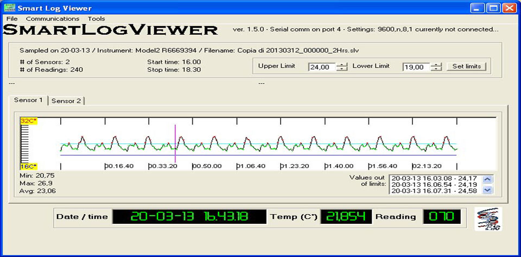Click the Max: 26,9 statistic
This screenshot has width=521, height=257.
tap(36, 183)
